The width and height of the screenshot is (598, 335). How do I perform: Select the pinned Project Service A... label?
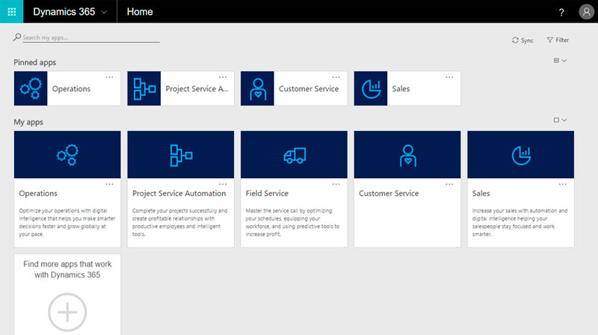197,88
